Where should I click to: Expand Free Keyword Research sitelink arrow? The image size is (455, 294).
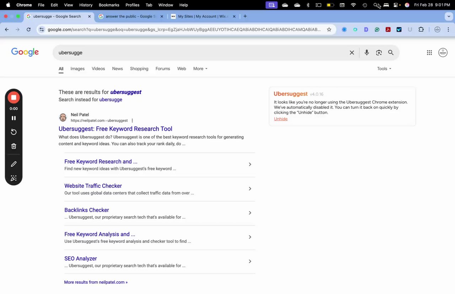pyautogui.click(x=250, y=164)
